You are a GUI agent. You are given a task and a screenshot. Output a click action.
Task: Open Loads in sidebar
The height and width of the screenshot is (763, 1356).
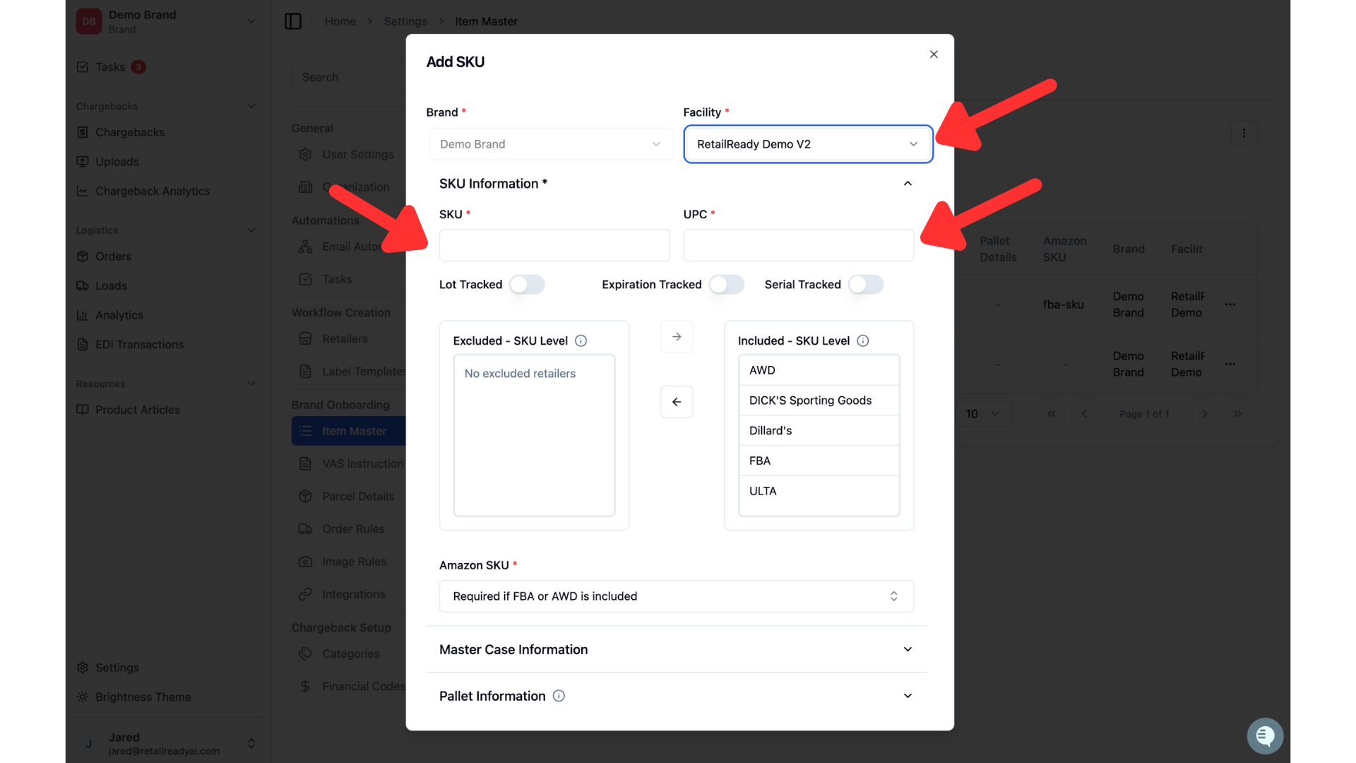pos(112,285)
